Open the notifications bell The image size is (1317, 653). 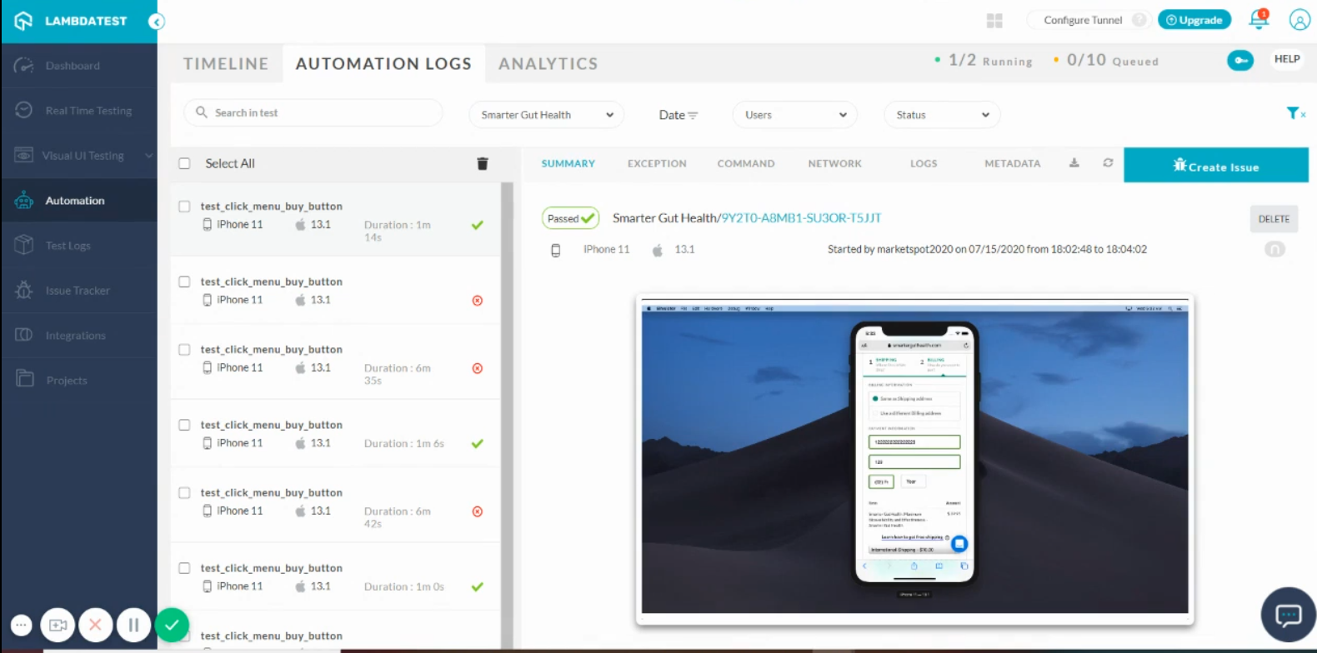(x=1259, y=20)
